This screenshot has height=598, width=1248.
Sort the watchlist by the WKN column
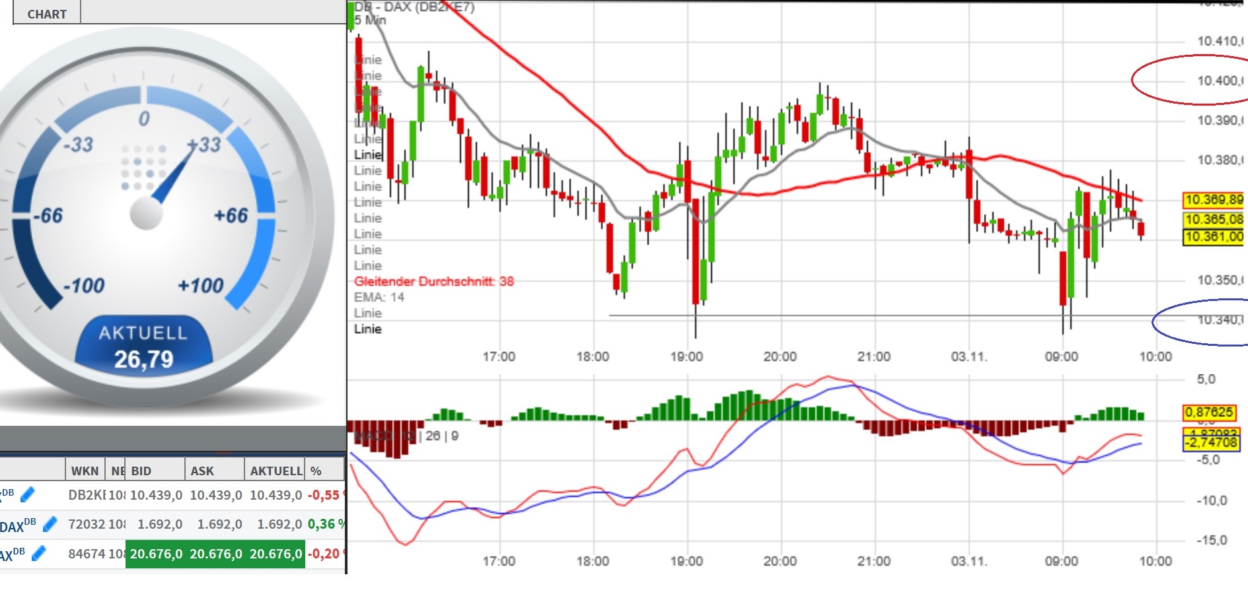click(85, 471)
